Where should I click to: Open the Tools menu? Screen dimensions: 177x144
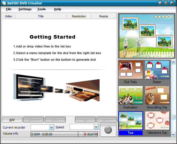41,9
